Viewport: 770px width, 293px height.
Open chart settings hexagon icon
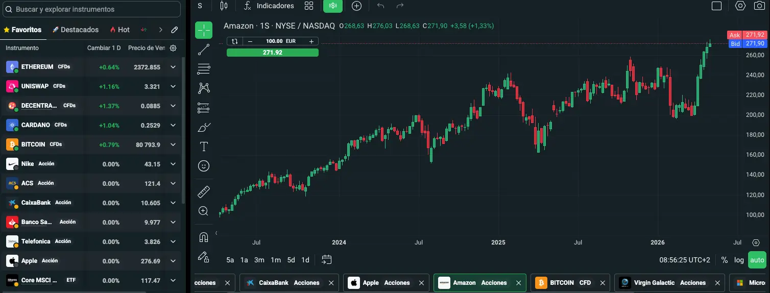click(740, 6)
